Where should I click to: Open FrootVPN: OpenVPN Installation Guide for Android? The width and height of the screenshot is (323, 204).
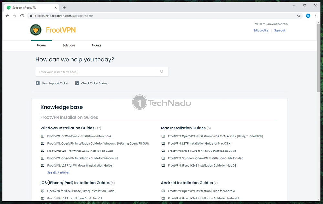pos(201,191)
